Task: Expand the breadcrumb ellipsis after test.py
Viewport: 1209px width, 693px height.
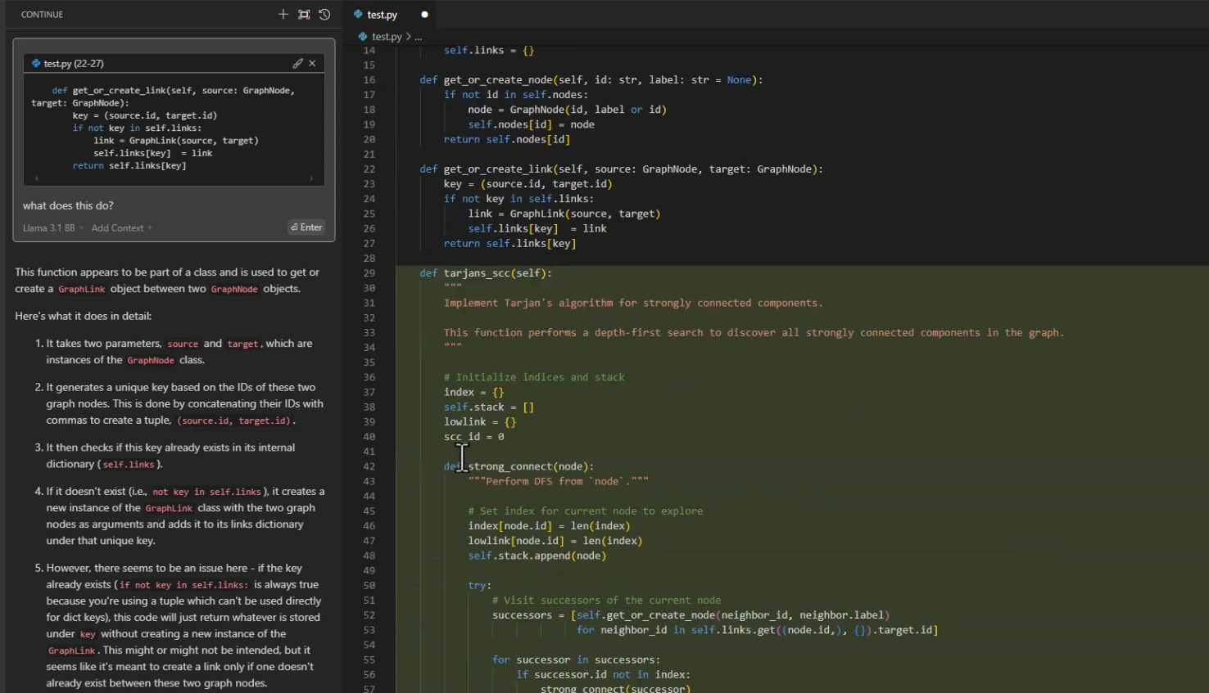Action: tap(418, 37)
